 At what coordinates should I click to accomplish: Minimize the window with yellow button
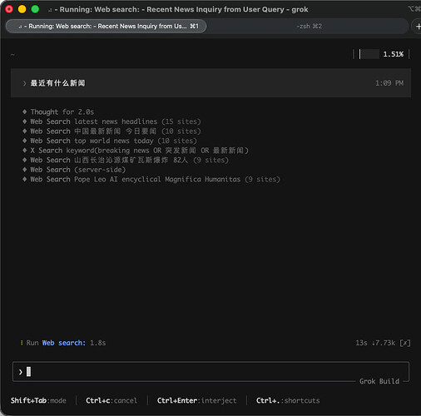click(22, 9)
